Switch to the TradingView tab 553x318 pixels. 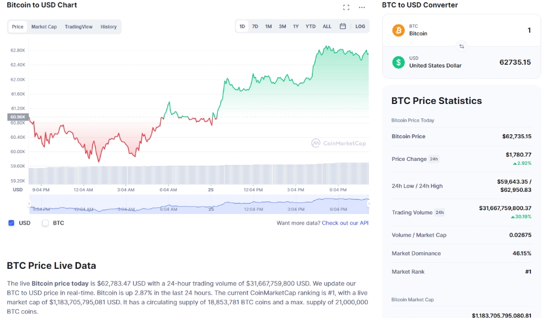click(79, 27)
